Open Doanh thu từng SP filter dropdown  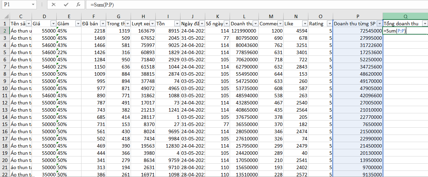379,24
